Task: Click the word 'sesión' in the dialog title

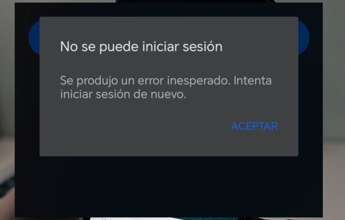Action: pos(202,47)
